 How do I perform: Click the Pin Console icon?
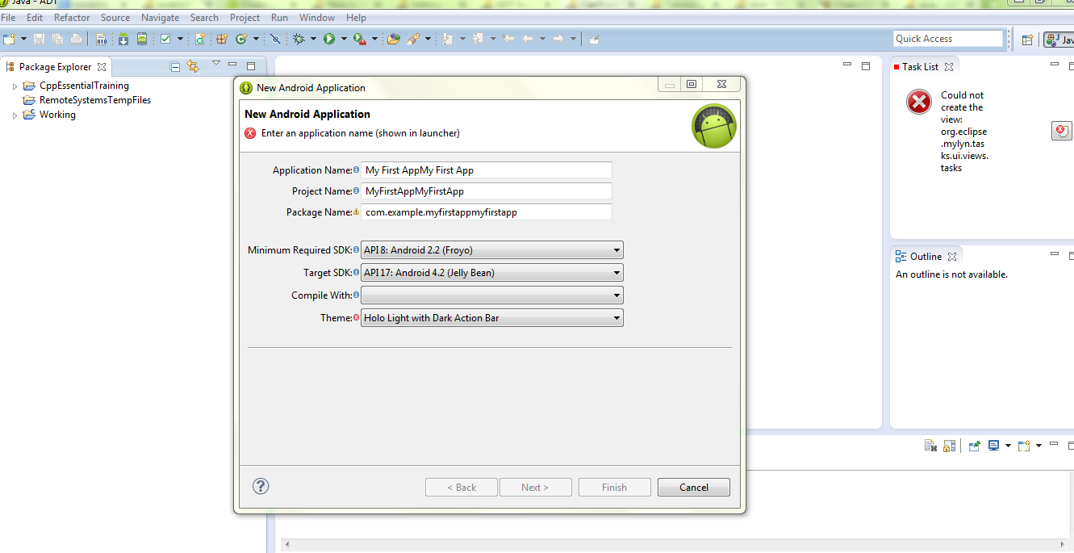pos(975,446)
